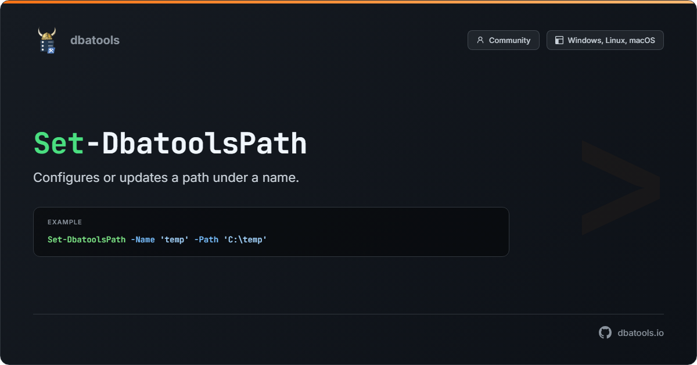Image resolution: width=697 pixels, height=365 pixels.
Task: Open the dbatools.io link
Action: click(641, 332)
